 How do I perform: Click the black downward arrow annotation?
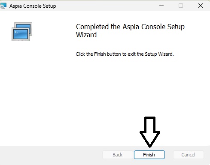(x=150, y=132)
